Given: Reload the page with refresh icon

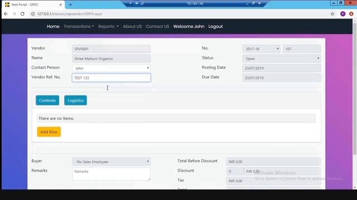Looking at the screenshot, I should (x=22, y=14).
